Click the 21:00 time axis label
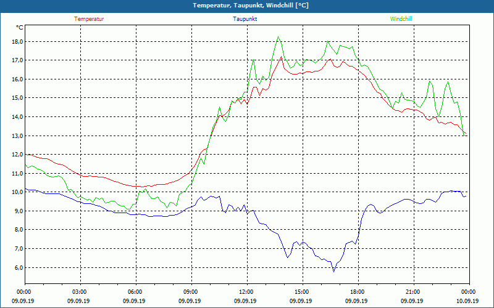This screenshot has width=494, height=308. click(x=413, y=292)
